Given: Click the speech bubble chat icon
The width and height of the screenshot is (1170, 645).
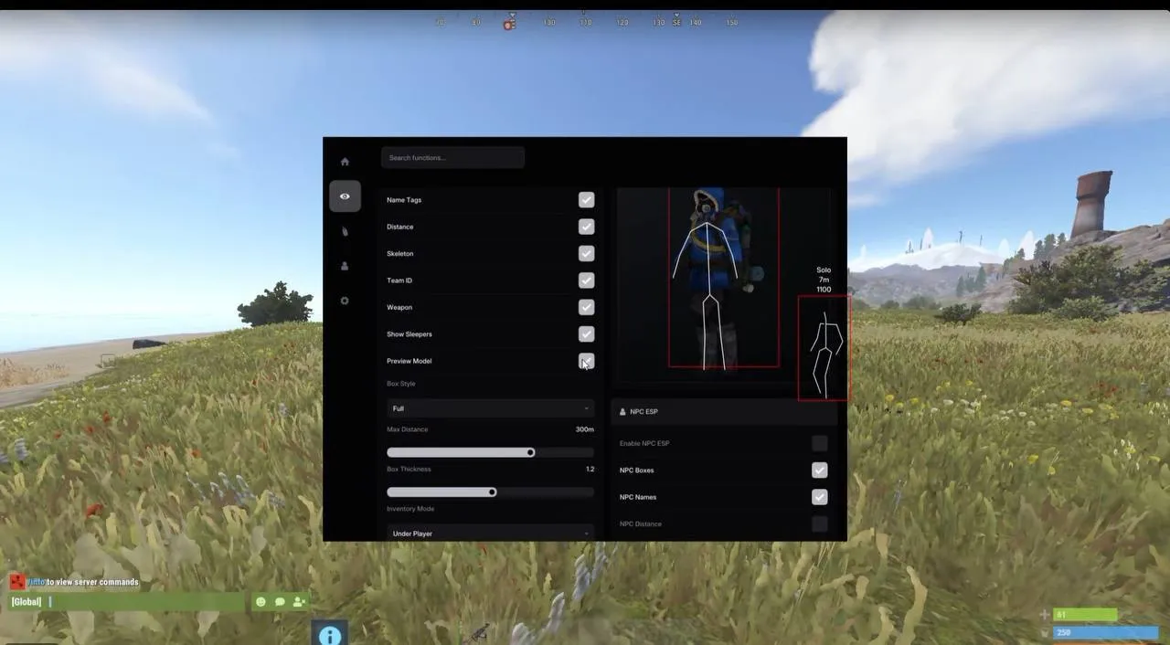Looking at the screenshot, I should (x=280, y=602).
